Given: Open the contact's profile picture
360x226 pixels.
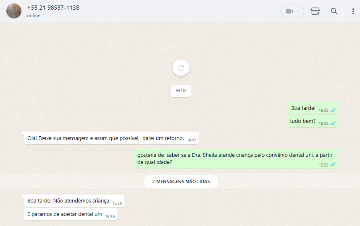Looking at the screenshot, I should (14, 11).
